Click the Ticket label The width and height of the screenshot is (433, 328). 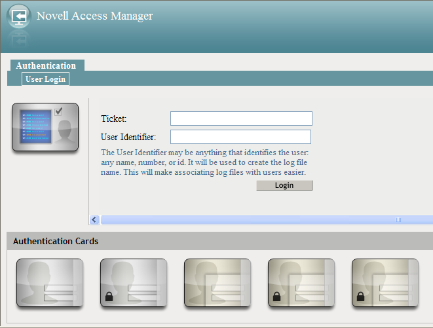(114, 118)
